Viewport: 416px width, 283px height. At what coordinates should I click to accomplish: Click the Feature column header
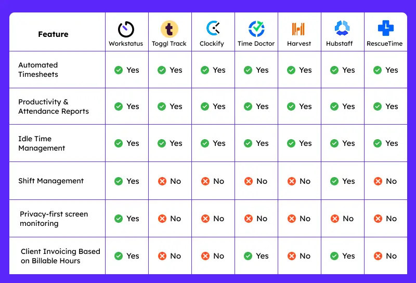(53, 34)
